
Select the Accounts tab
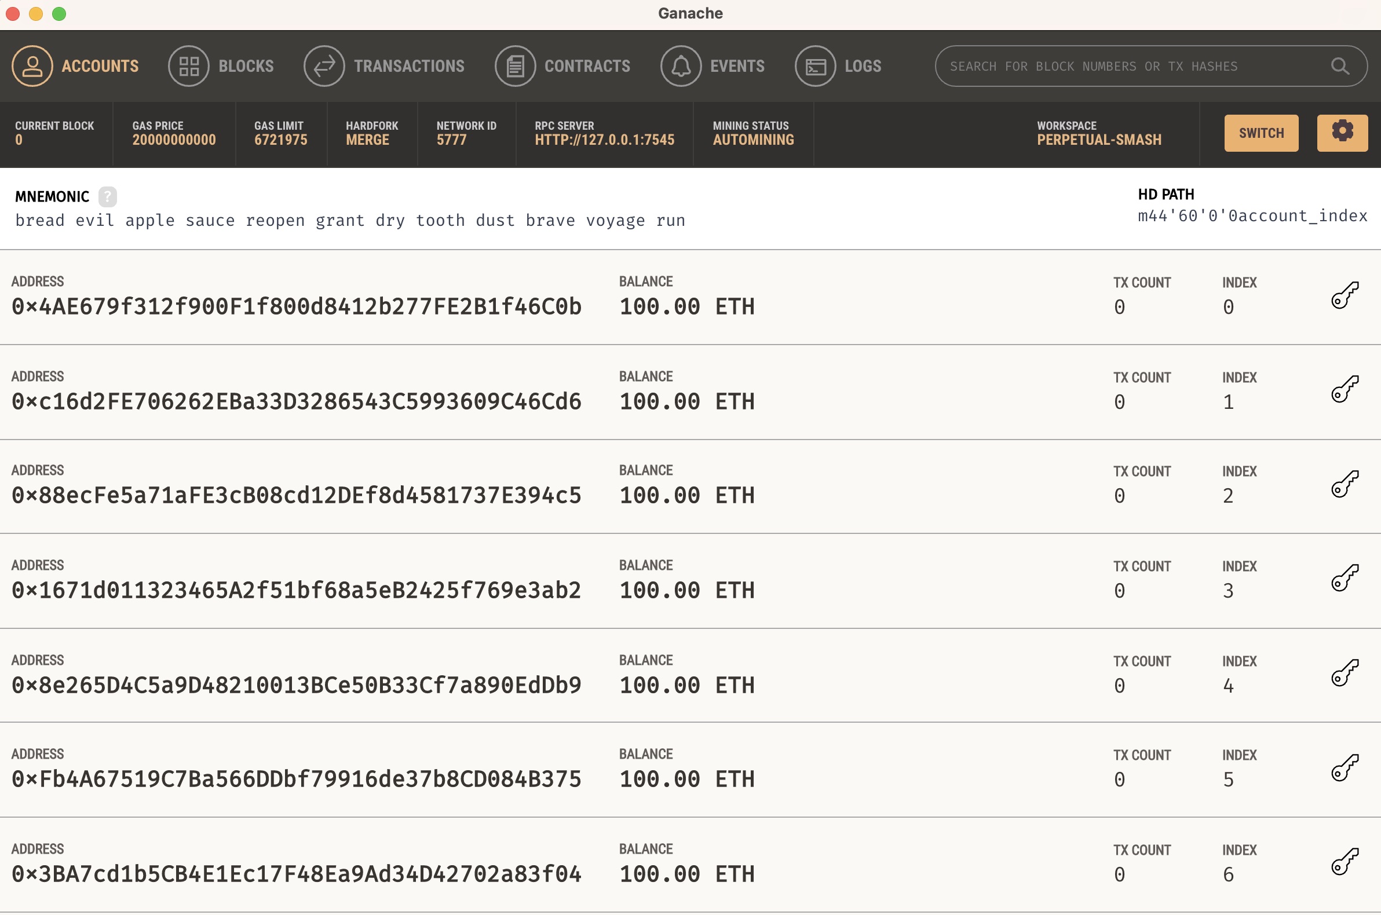coord(76,66)
